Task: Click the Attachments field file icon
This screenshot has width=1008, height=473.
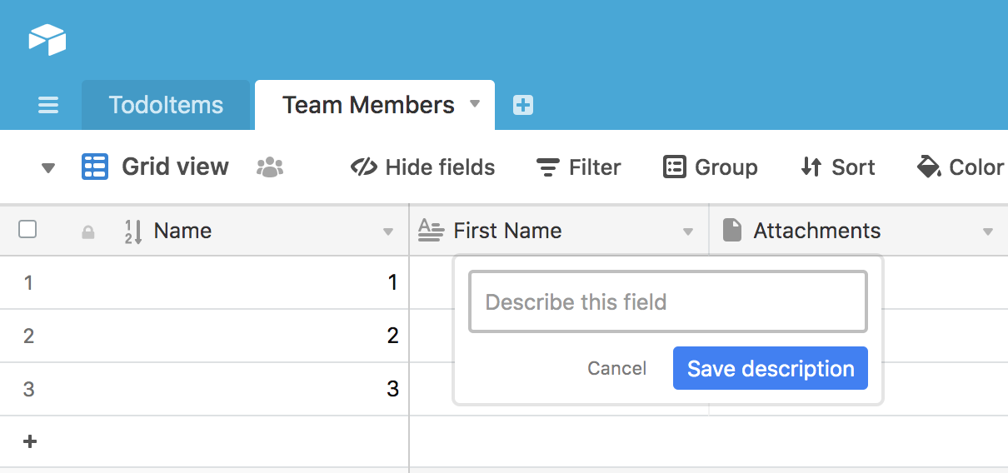Action: [x=731, y=231]
